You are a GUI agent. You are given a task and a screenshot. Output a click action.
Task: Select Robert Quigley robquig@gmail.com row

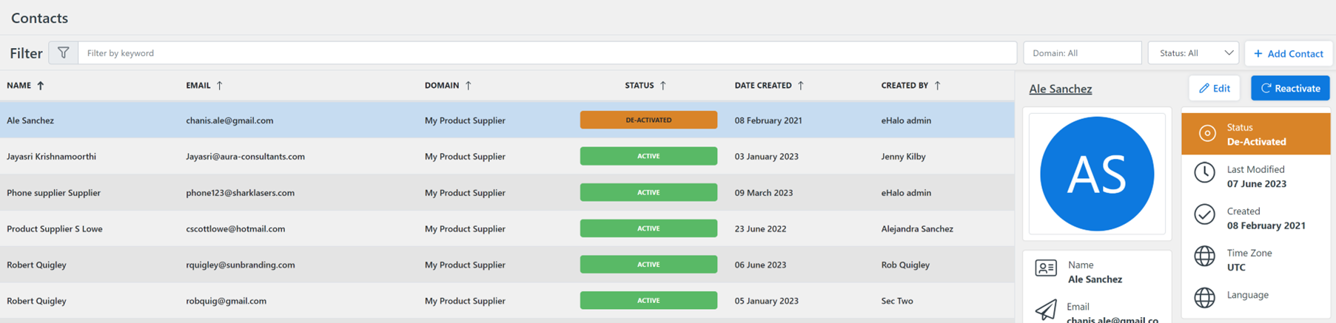click(x=507, y=301)
